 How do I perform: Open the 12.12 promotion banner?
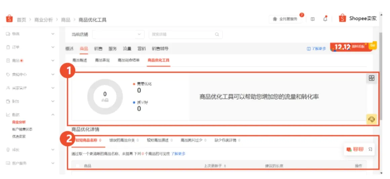351,47
